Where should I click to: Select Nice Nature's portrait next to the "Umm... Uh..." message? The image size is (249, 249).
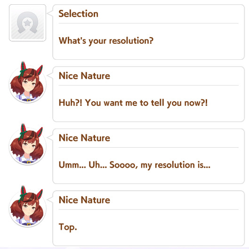27,145
